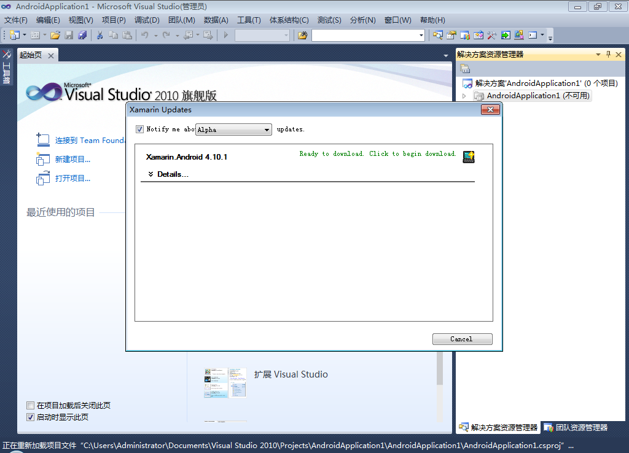Image resolution: width=629 pixels, height=453 pixels.
Task: Expand the AndroidApplication1 project tree node
Action: tap(464, 96)
